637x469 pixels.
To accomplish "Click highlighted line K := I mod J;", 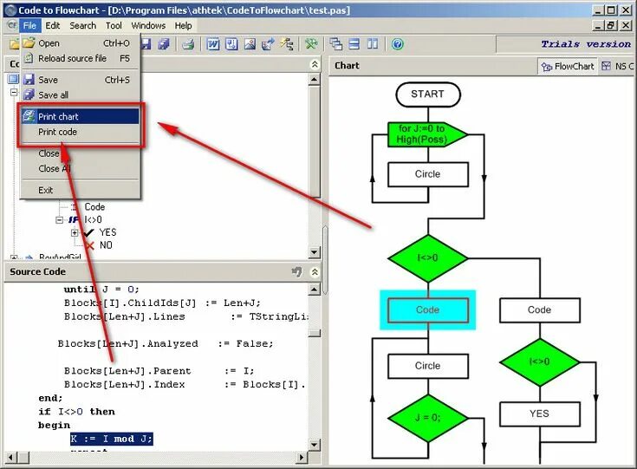I will [112, 439].
